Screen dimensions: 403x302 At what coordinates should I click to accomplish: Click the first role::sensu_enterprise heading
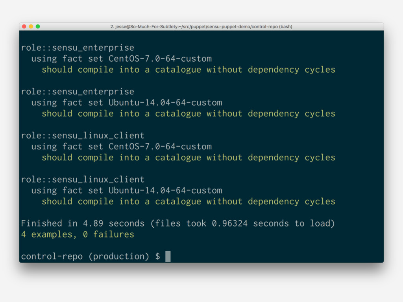(78, 48)
